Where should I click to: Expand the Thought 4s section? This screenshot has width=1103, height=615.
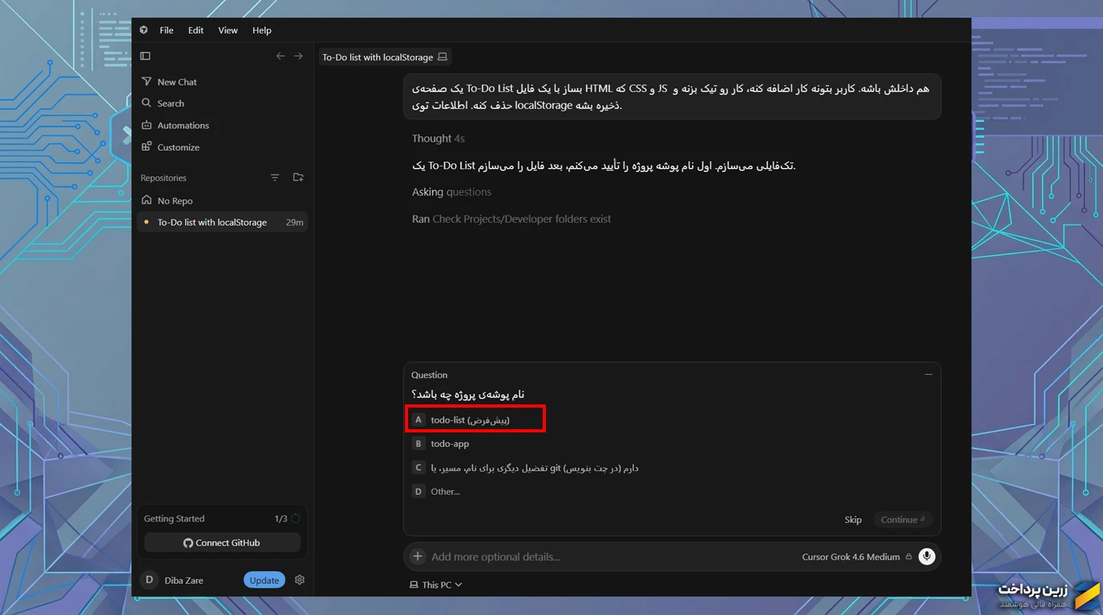438,139
